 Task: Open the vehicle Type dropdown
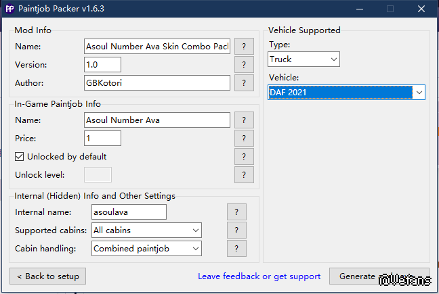coord(304,59)
